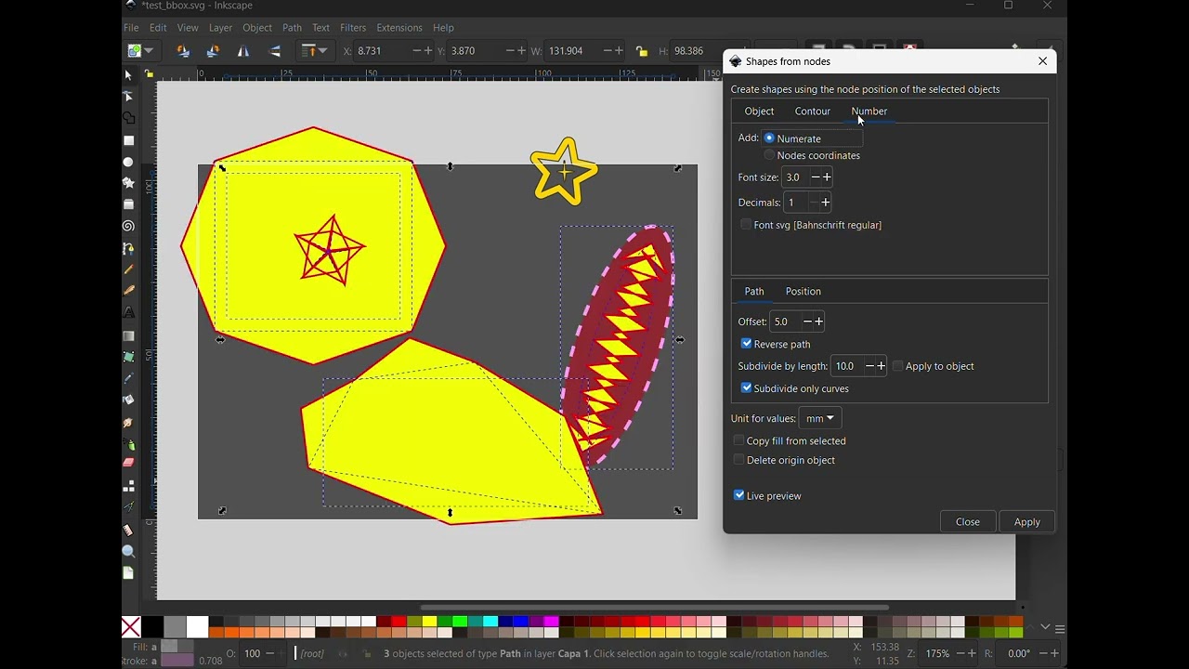The height and width of the screenshot is (669, 1189).
Task: Select the Gradient tool
Action: pos(129,335)
